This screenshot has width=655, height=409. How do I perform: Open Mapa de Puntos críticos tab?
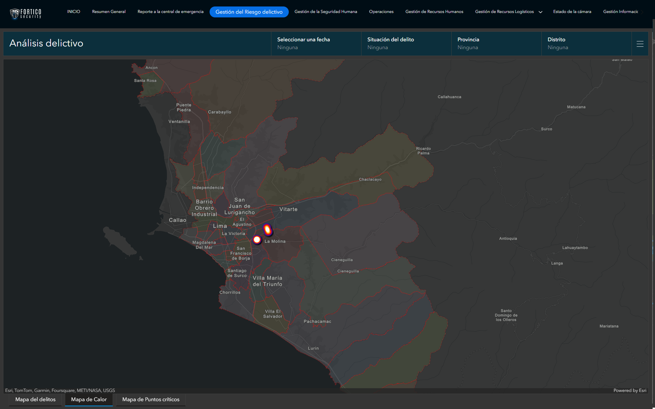coord(151,399)
